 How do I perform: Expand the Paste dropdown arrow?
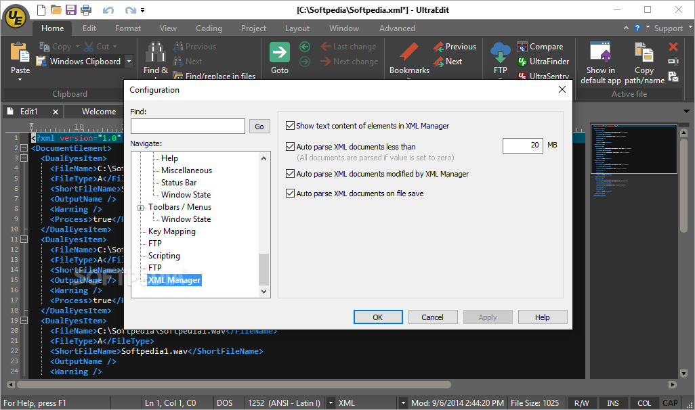coord(20,80)
